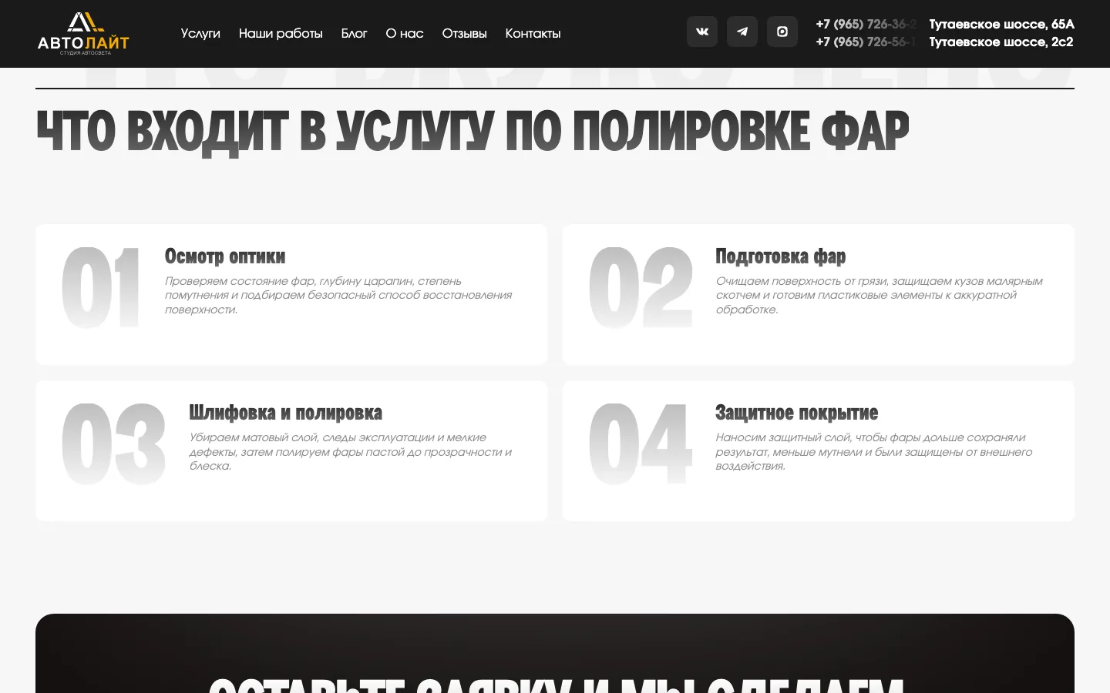The width and height of the screenshot is (1110, 693).
Task: Click description starting Проверяем состояние фар
Action: (338, 295)
